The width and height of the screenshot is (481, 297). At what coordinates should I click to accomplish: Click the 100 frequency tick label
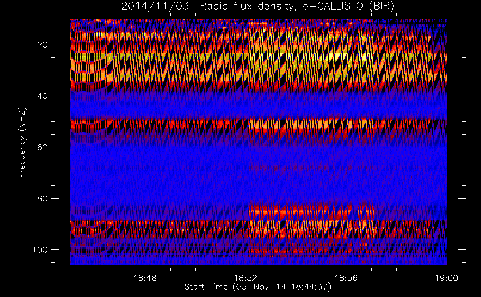pos(40,249)
